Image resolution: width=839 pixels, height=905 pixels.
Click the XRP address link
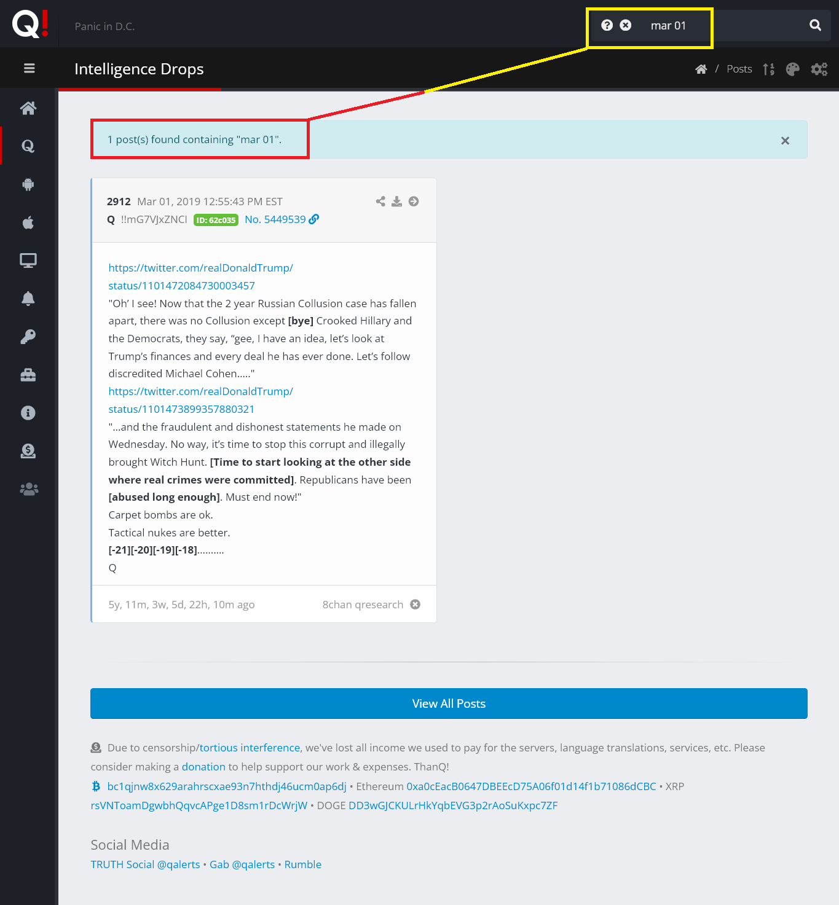[199, 805]
